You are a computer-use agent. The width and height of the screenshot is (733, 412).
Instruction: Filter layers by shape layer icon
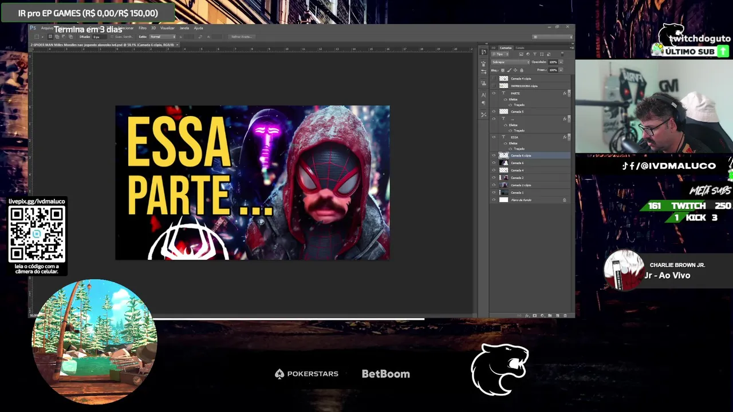click(x=542, y=54)
